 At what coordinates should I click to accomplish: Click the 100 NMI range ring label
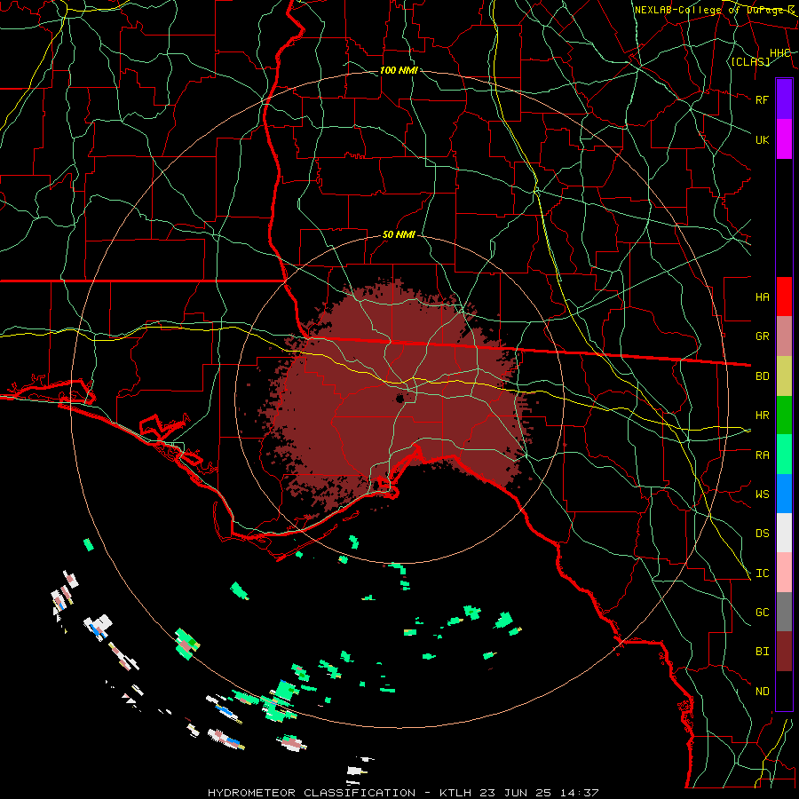[x=399, y=70]
